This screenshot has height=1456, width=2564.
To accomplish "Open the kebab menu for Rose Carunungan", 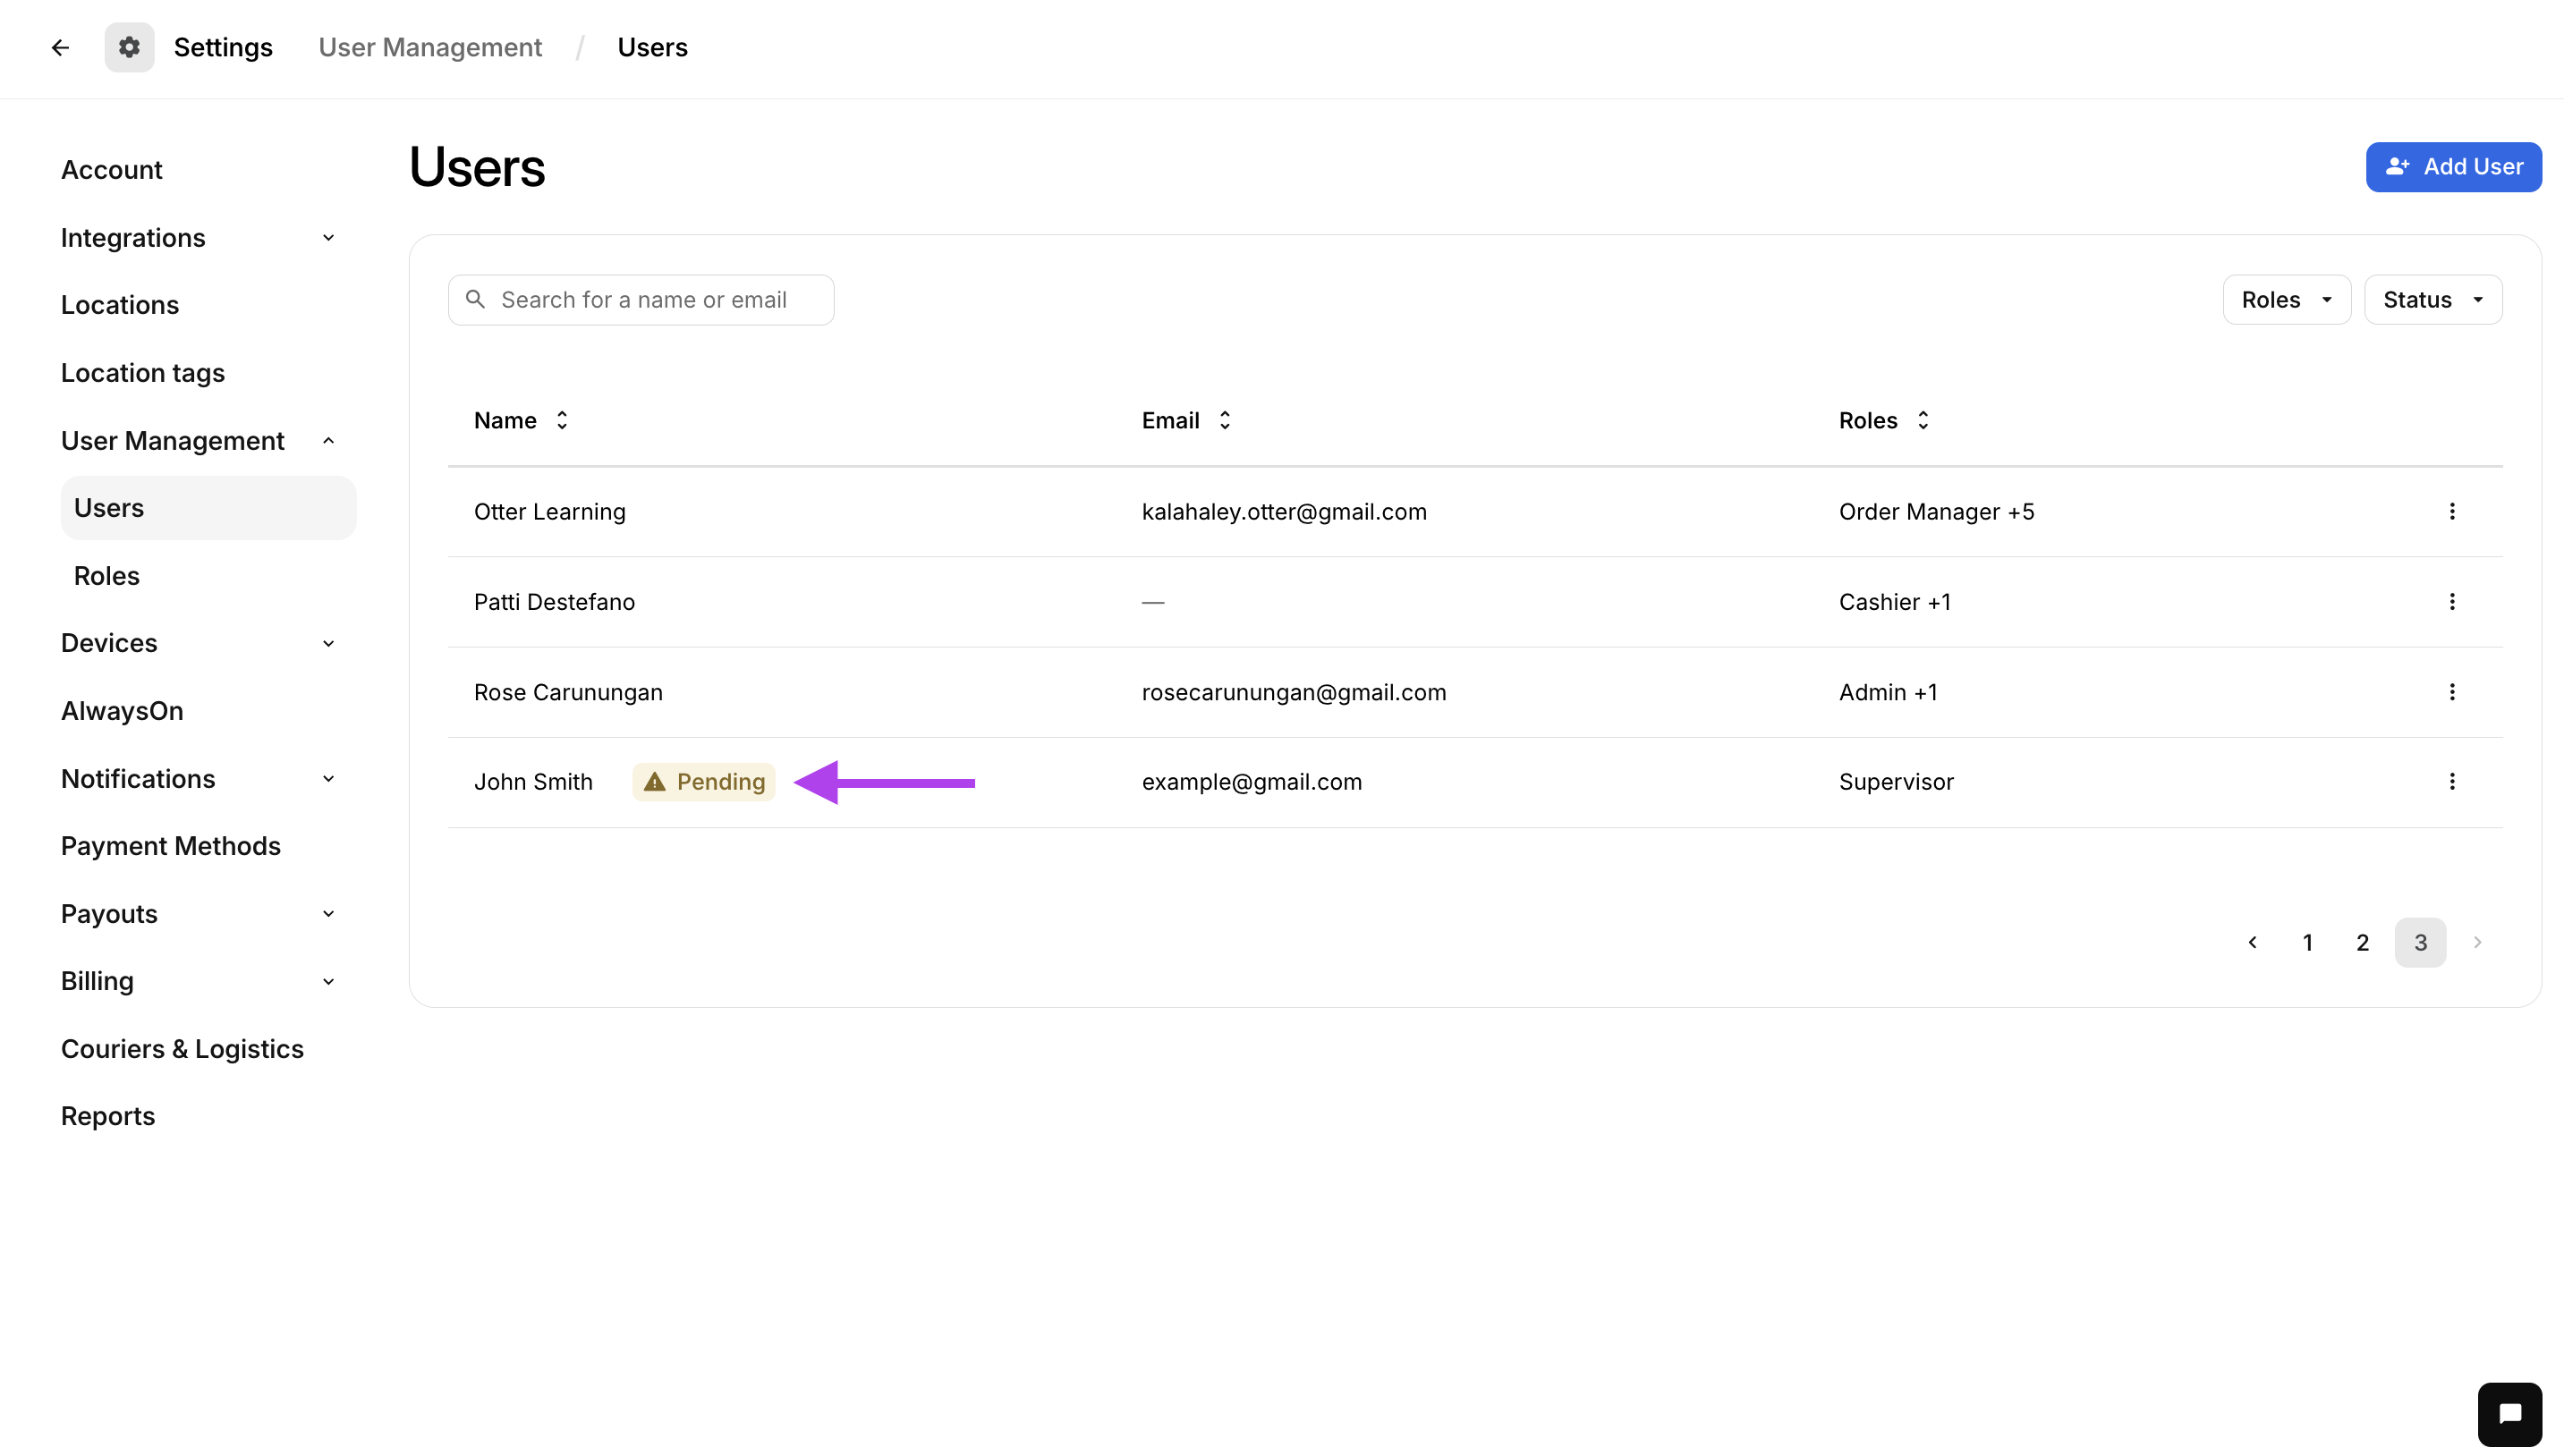I will tap(2451, 692).
